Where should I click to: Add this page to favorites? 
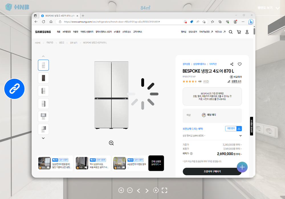pyautogui.click(x=204, y=22)
